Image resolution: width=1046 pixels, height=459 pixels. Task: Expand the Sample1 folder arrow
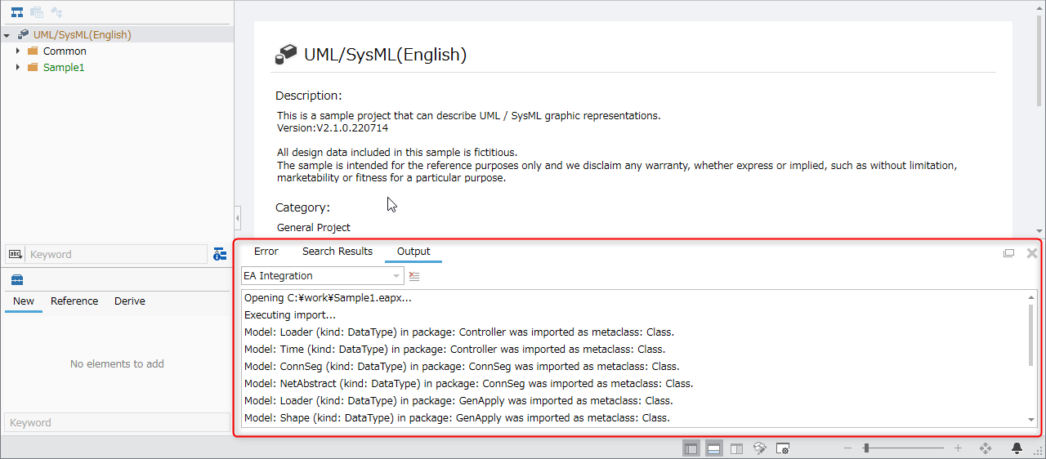17,67
